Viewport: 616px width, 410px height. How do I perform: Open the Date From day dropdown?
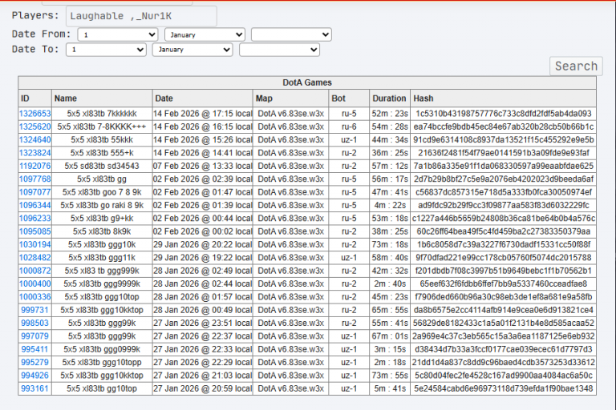[118, 34]
